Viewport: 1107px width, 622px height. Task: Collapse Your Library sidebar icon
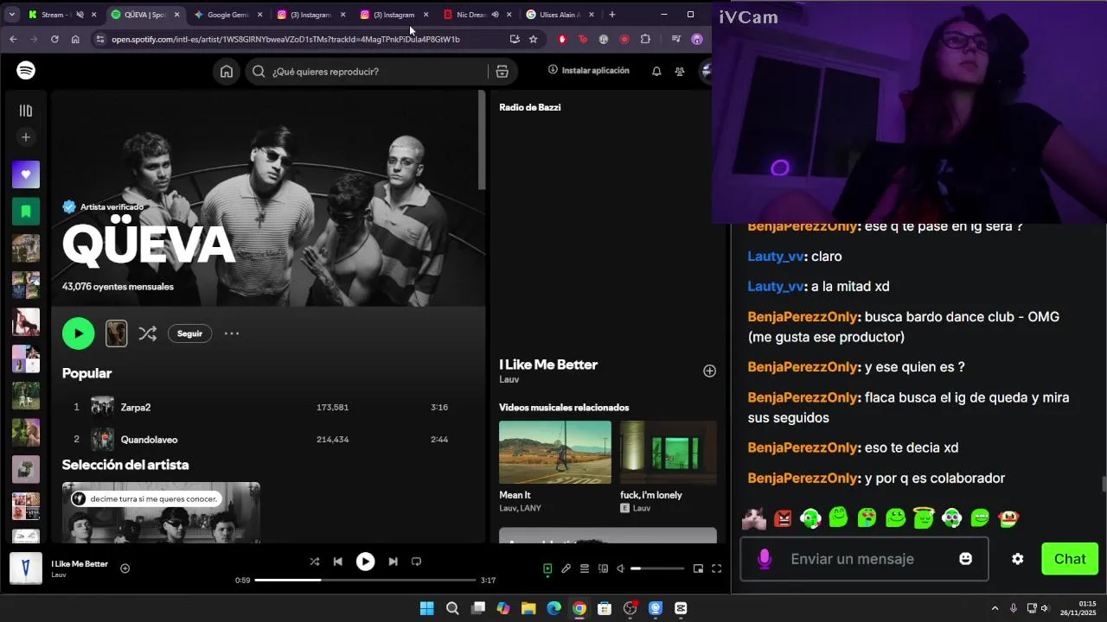[26, 111]
